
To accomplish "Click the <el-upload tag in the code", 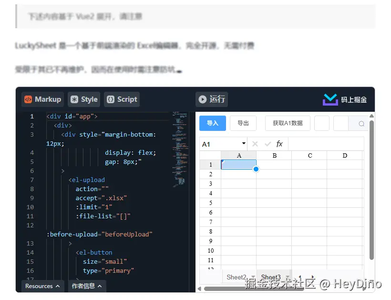I will coord(86,180).
